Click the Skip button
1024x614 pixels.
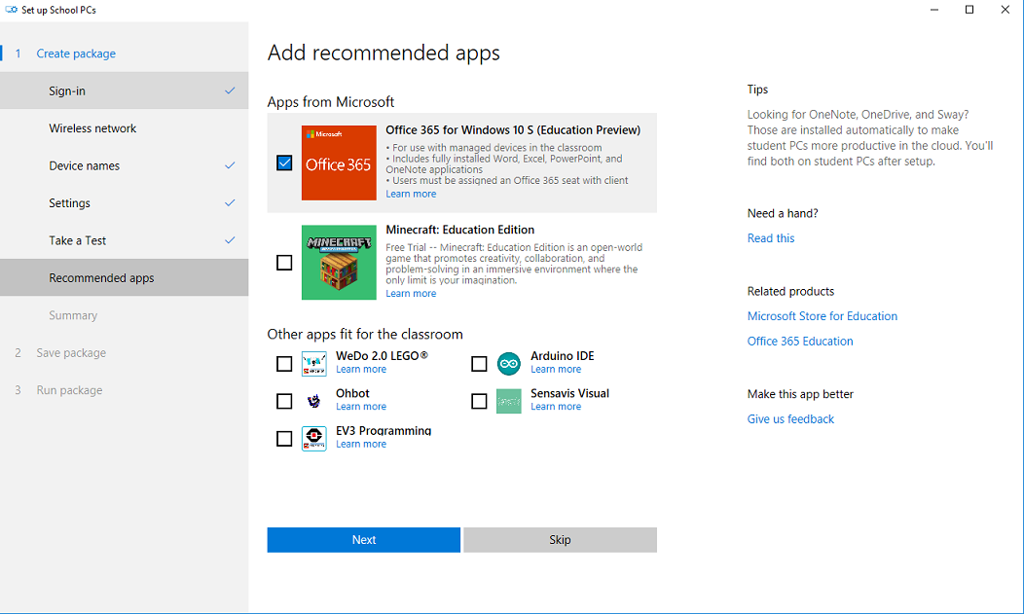[560, 540]
